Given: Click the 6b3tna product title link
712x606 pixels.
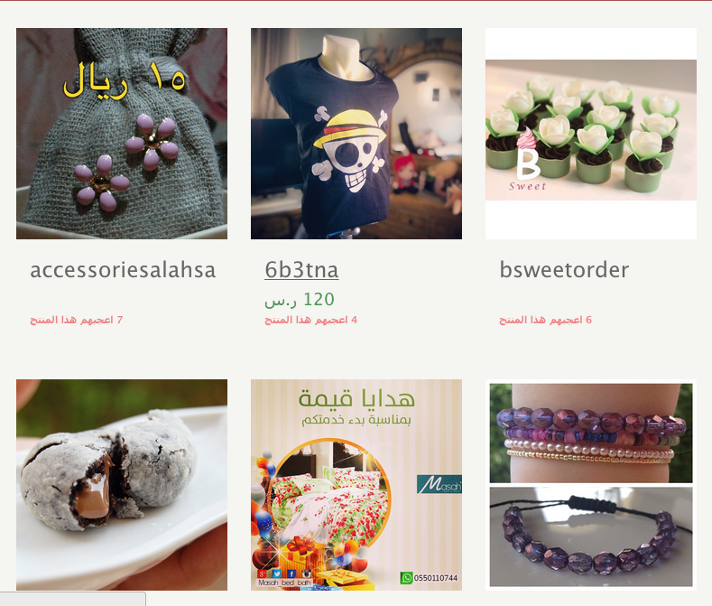Looking at the screenshot, I should point(301,270).
